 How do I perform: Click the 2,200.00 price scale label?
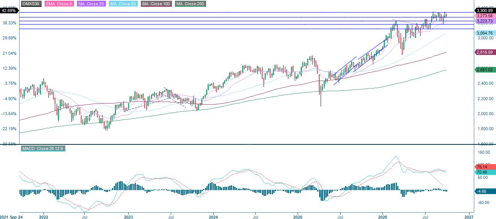pyautogui.click(x=485, y=99)
